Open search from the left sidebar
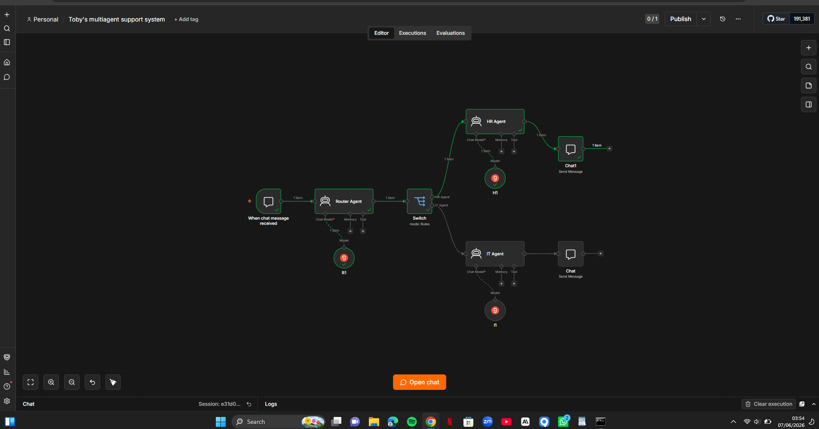This screenshot has height=429, width=819. click(x=7, y=28)
